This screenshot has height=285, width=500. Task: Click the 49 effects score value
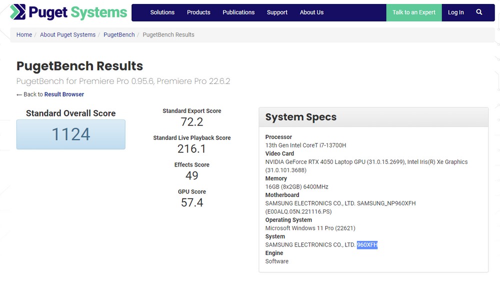point(191,175)
